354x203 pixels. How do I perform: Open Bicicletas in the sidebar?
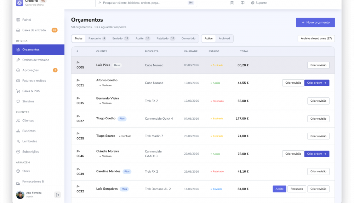[38, 131]
